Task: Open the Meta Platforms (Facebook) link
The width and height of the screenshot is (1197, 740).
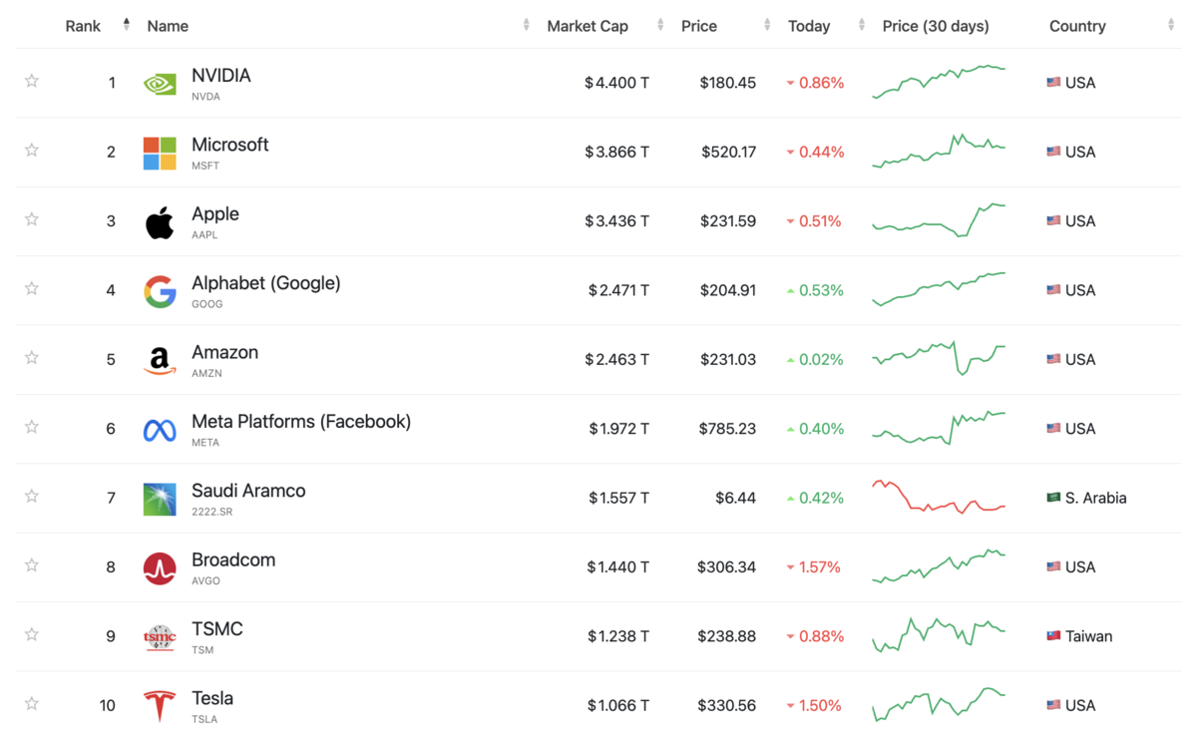Action: point(301,421)
